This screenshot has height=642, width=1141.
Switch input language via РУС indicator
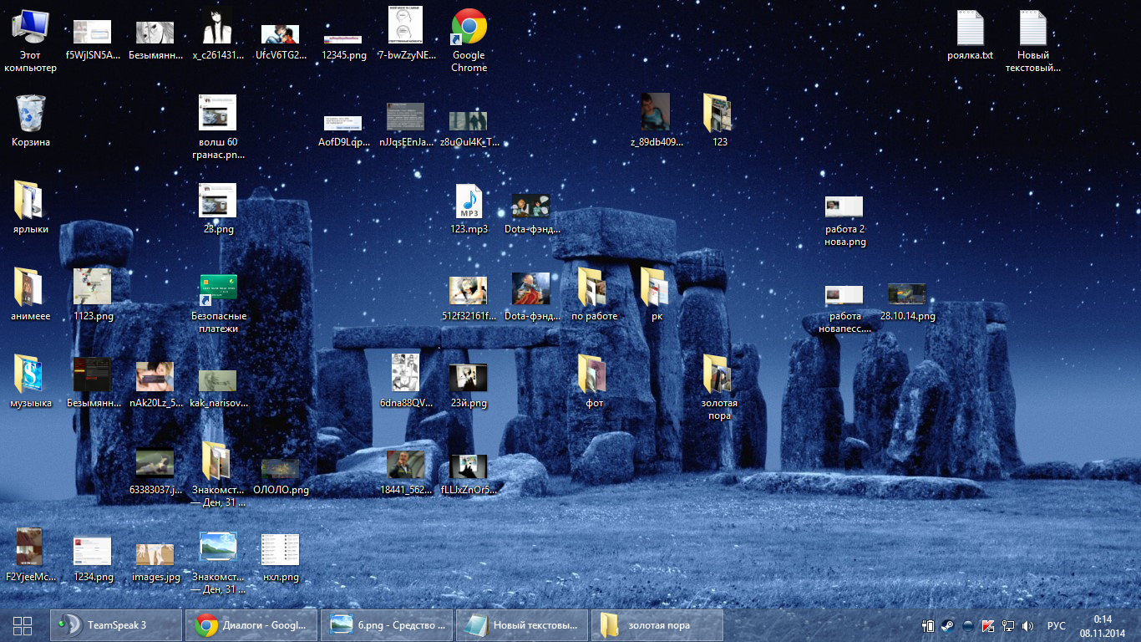[1057, 625]
